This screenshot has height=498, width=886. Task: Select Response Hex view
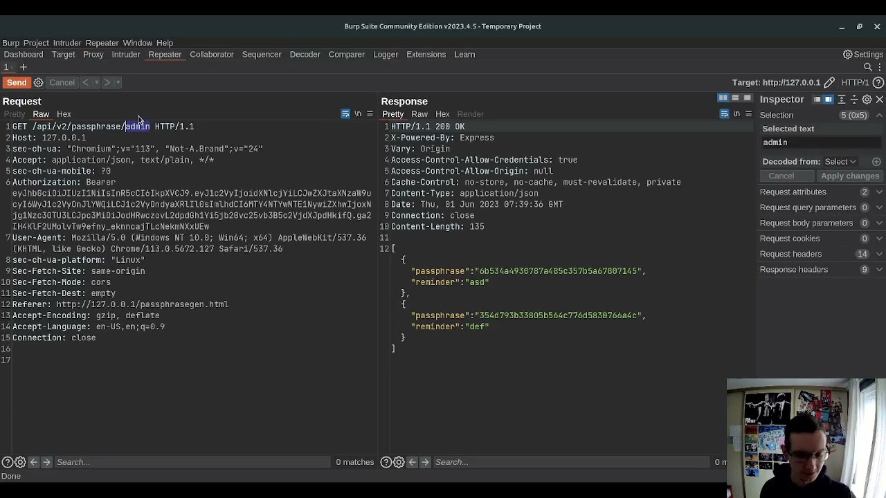pos(442,114)
